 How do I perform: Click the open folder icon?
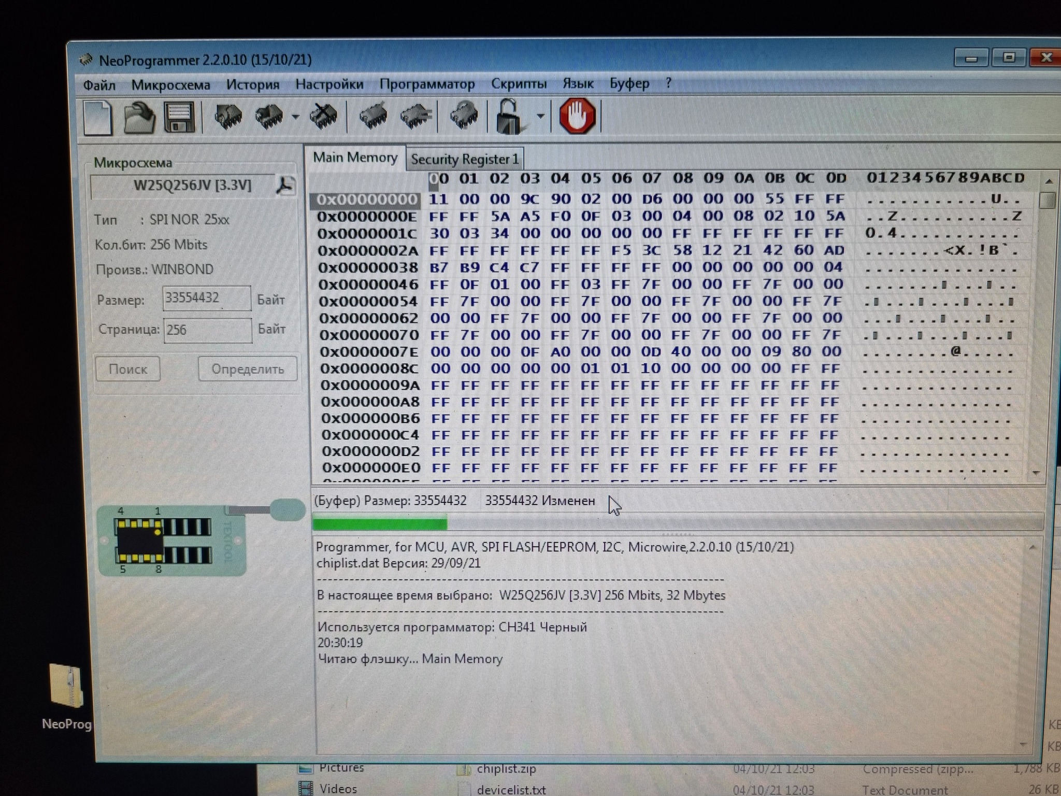tap(139, 118)
